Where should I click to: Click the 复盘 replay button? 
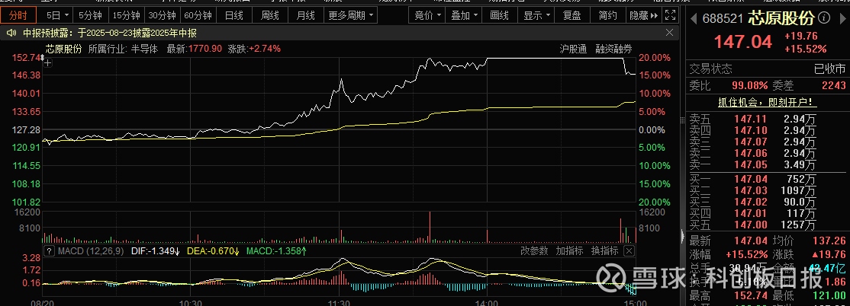[x=573, y=15]
